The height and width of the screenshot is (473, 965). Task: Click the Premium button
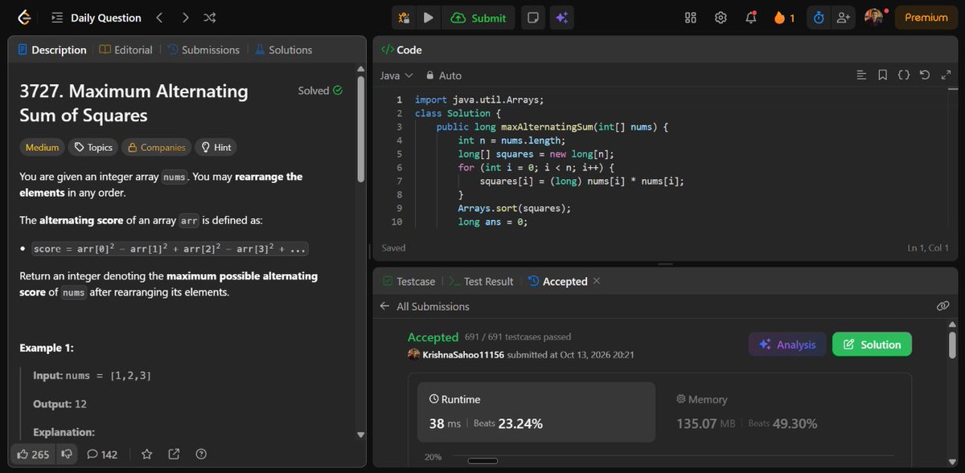(x=926, y=18)
